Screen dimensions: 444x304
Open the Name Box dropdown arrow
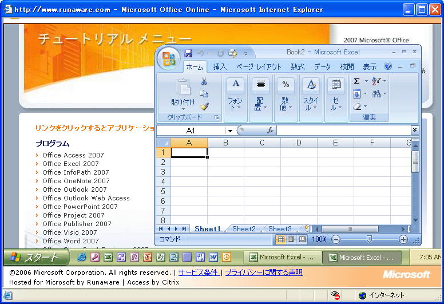tap(230, 131)
